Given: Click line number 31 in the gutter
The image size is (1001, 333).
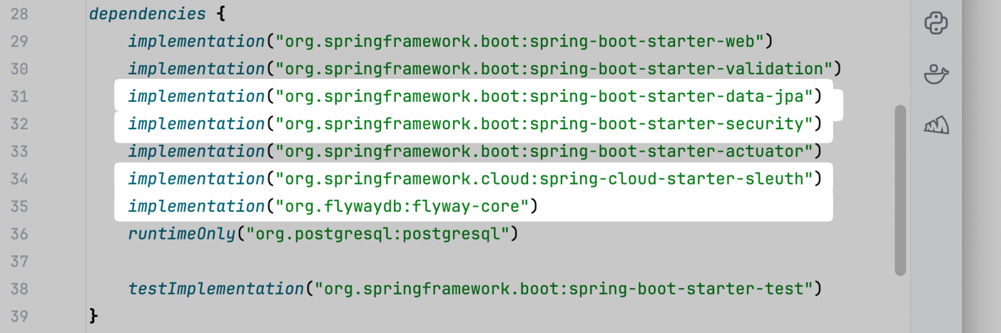Looking at the screenshot, I should (x=19, y=96).
